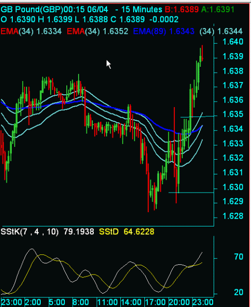251x307 pixels.
Task: Select the "15 Minutes" timeframe label
Action: [x=142, y=9]
